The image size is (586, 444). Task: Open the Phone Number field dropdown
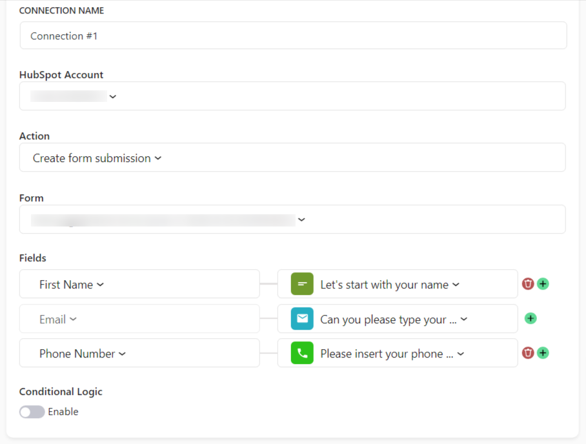[139, 353]
